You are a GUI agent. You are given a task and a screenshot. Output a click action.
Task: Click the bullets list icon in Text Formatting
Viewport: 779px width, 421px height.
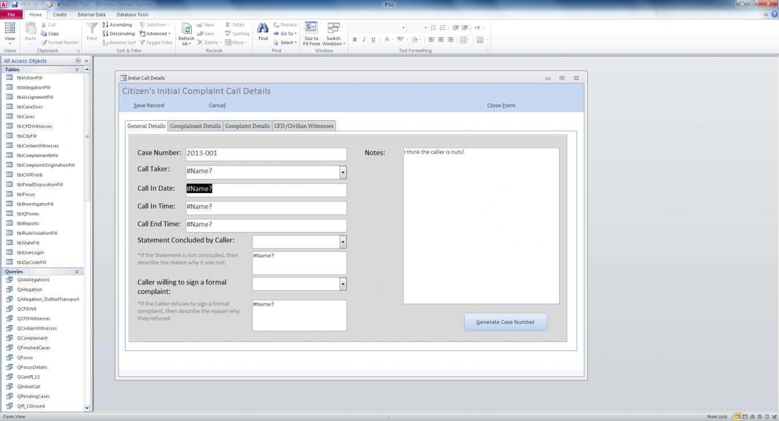(x=434, y=28)
